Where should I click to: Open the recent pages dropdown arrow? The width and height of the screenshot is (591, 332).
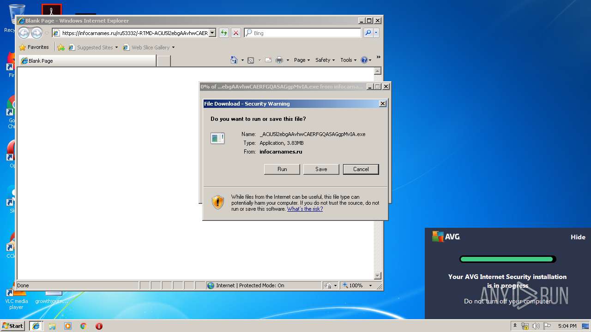coord(47,33)
